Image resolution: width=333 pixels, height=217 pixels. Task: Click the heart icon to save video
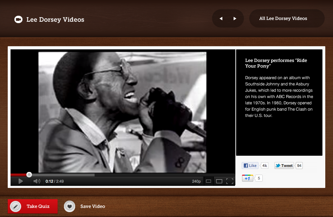[x=70, y=206]
